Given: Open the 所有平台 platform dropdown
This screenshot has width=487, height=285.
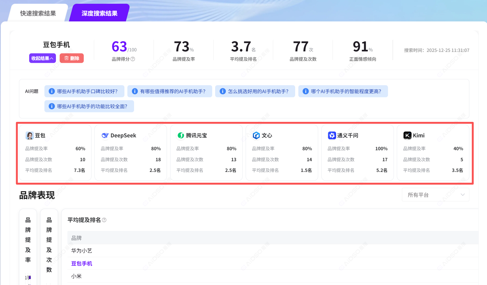Looking at the screenshot, I should point(435,195).
